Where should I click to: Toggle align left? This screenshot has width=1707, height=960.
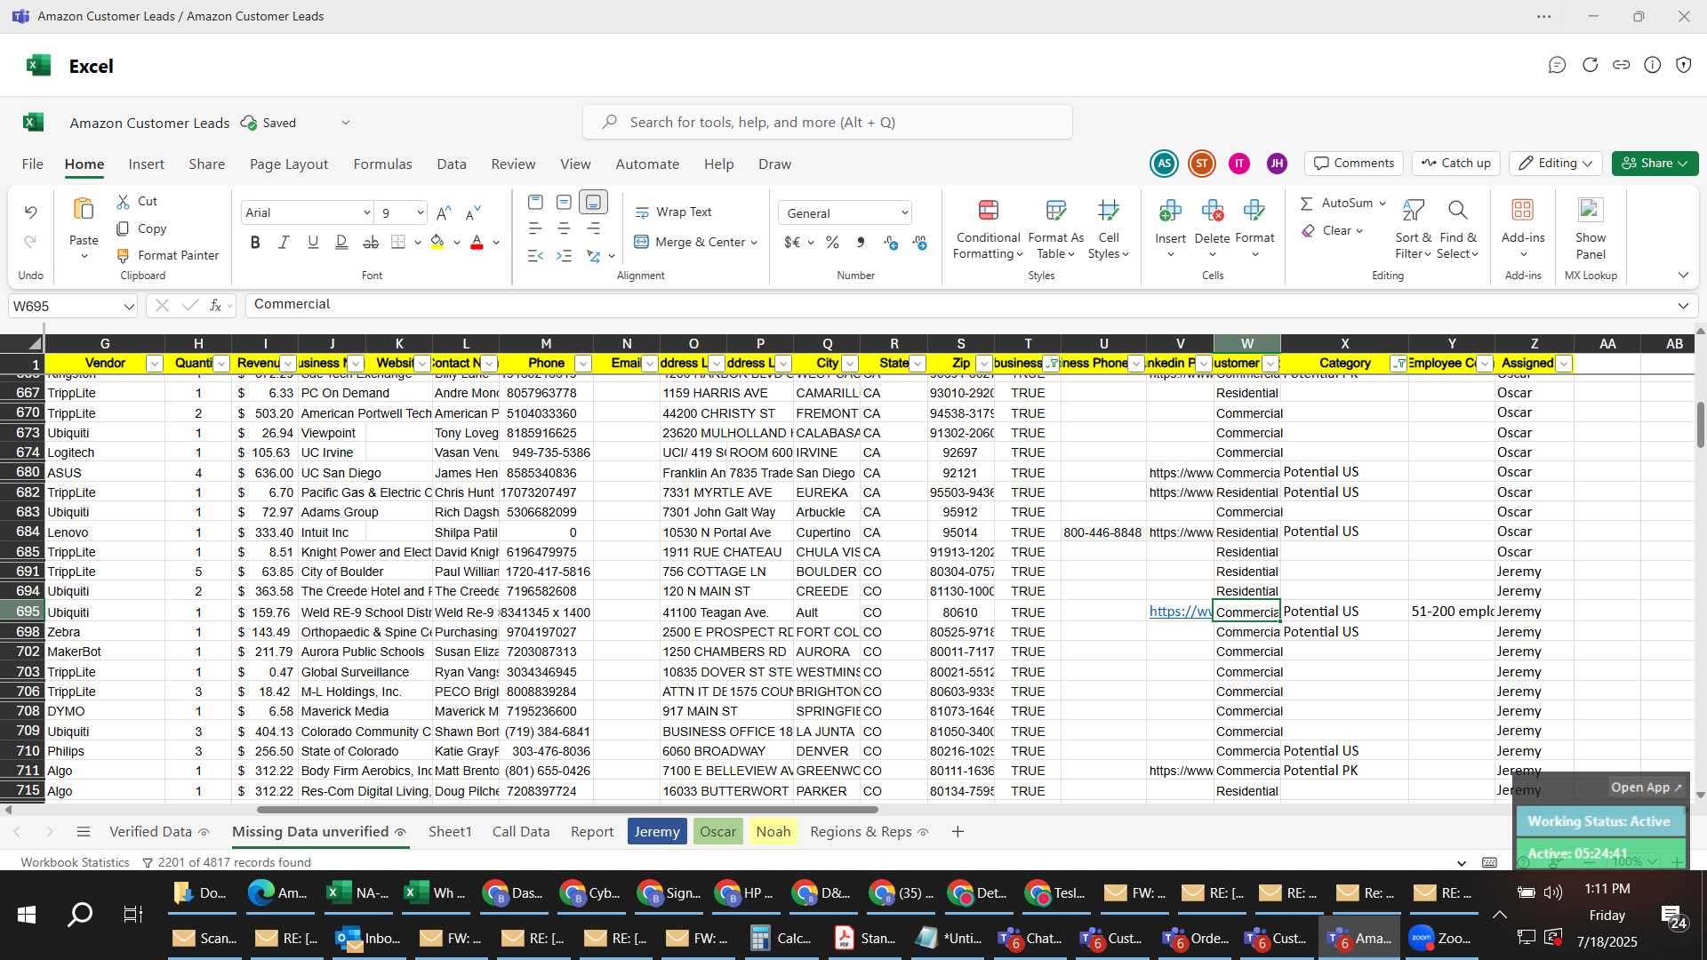[534, 229]
